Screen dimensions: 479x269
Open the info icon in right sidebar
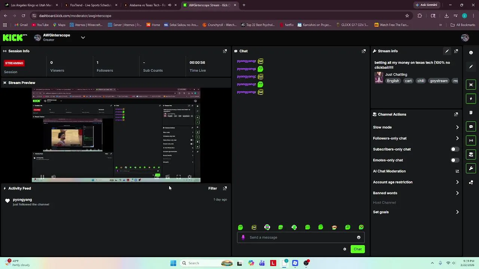[471, 53]
